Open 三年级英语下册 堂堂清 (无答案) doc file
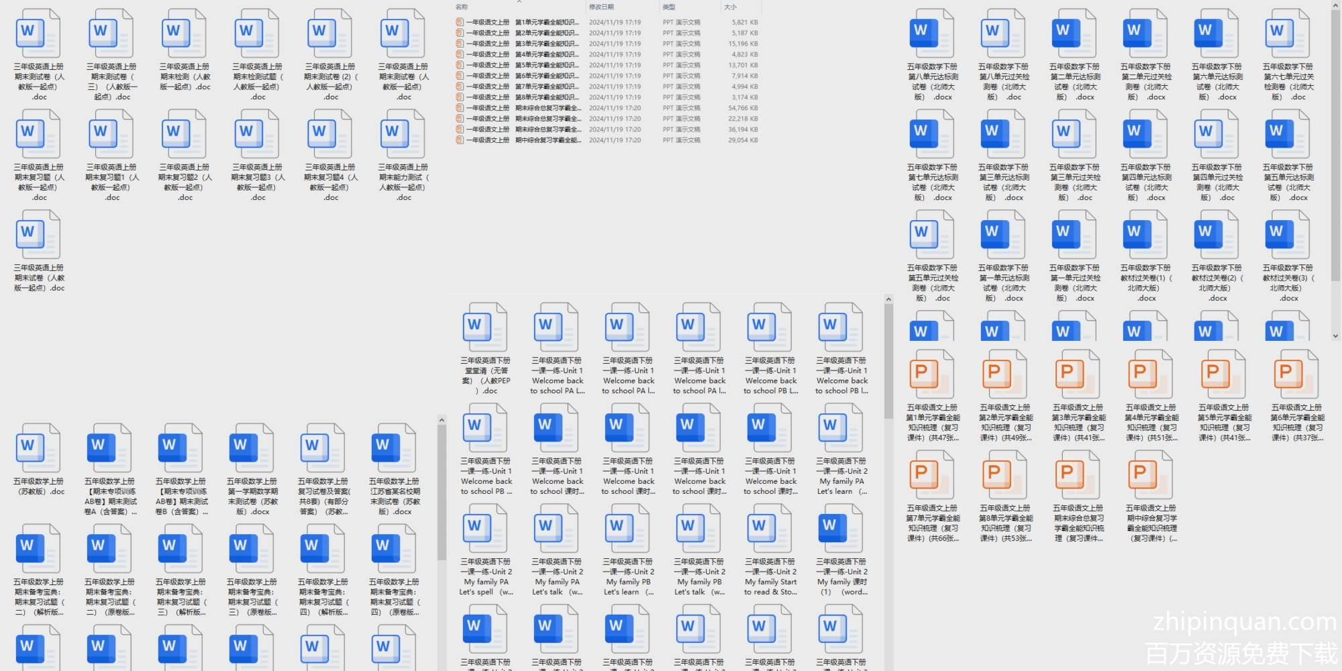The height and width of the screenshot is (671, 1342). [x=485, y=328]
